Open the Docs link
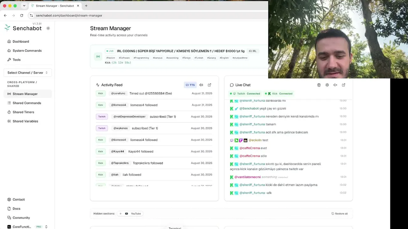This screenshot has height=229, width=408. coord(28,209)
